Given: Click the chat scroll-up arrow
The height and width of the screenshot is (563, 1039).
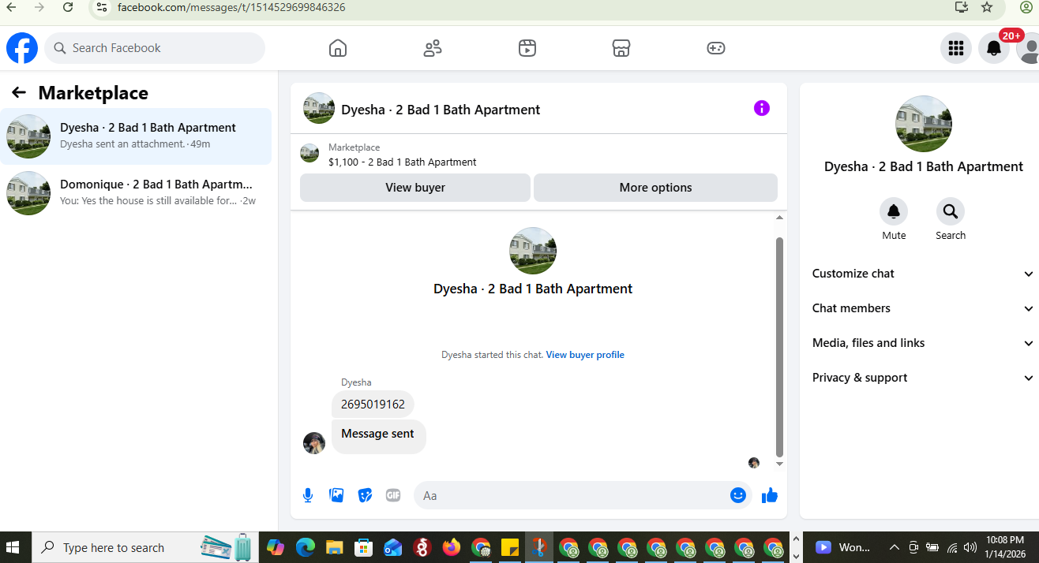Looking at the screenshot, I should pos(779,218).
